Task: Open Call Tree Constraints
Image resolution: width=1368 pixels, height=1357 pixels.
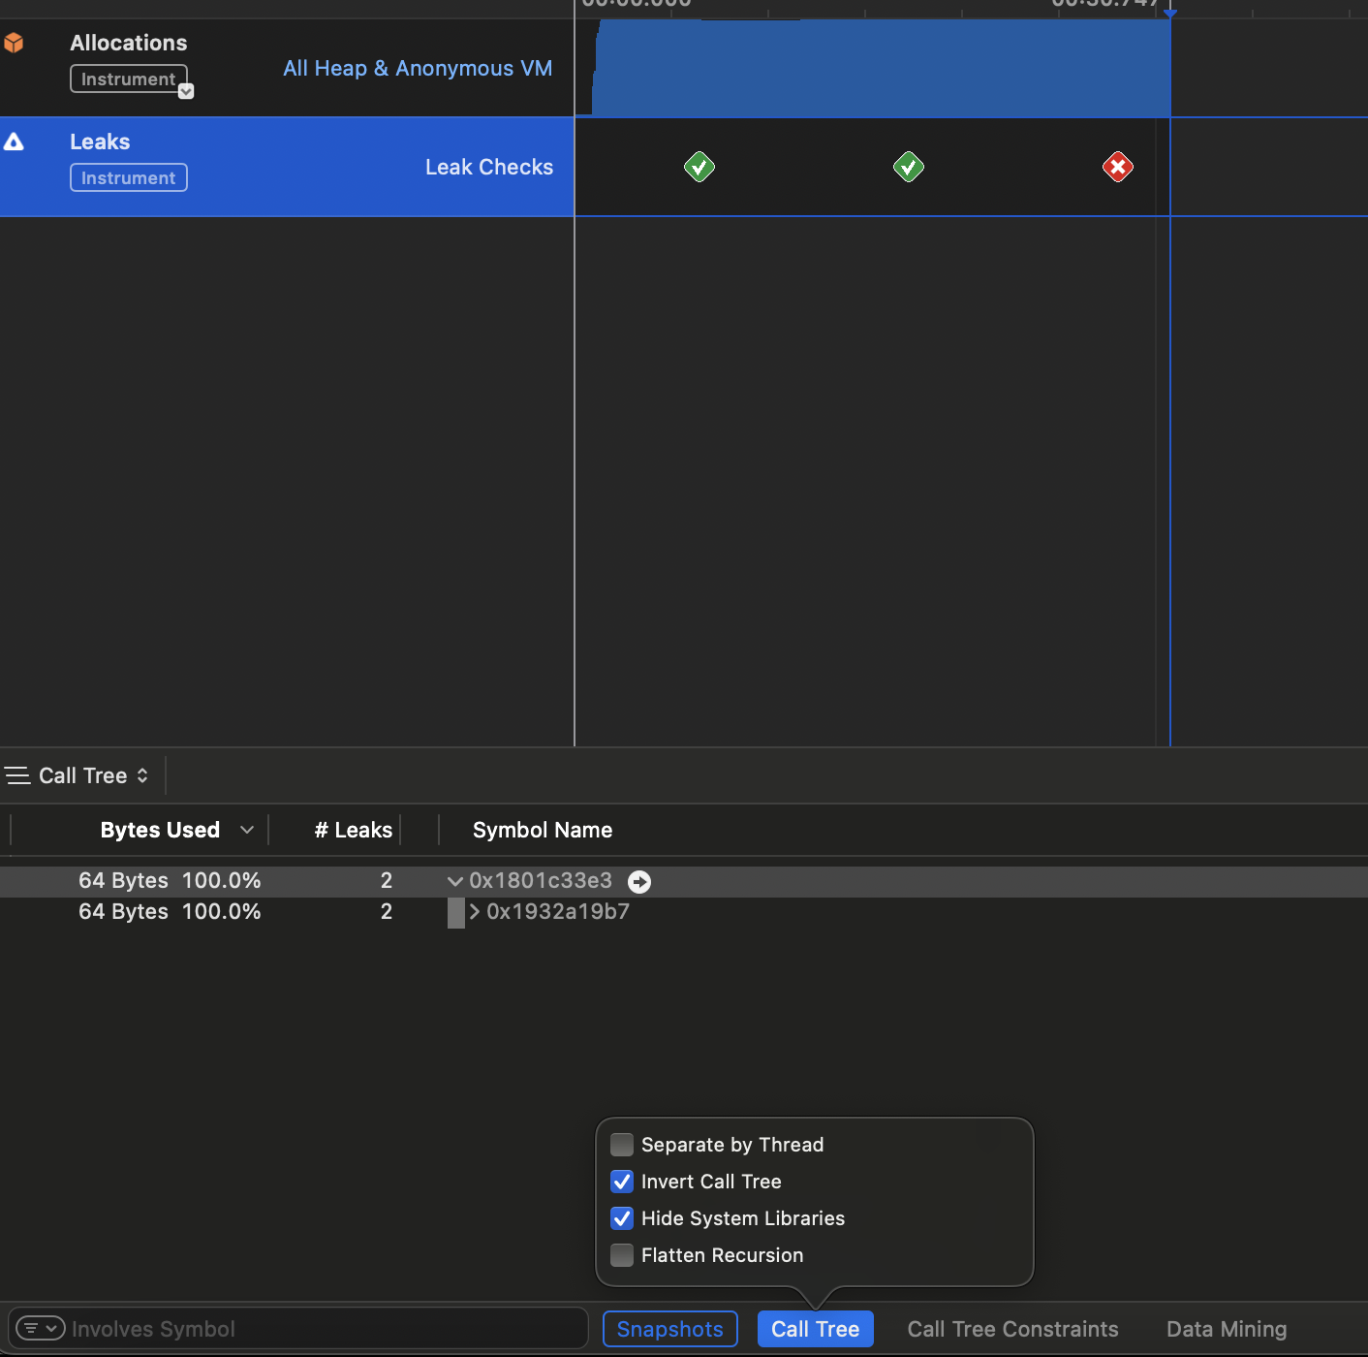Action: [x=1012, y=1329]
